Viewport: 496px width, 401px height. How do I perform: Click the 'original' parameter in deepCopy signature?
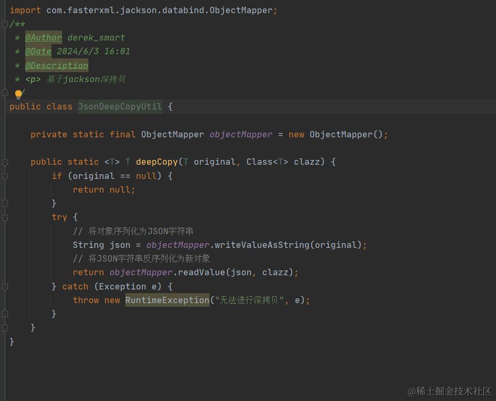pos(214,162)
